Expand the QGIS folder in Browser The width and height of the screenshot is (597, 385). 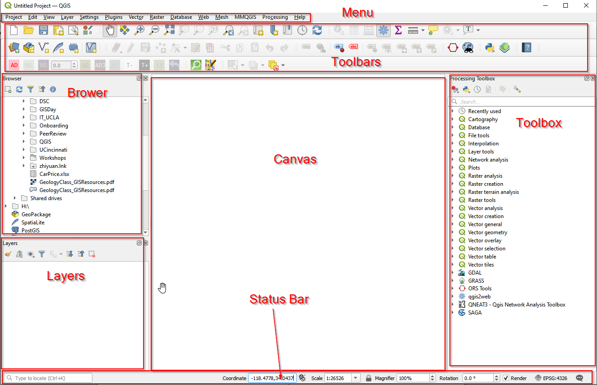24,142
